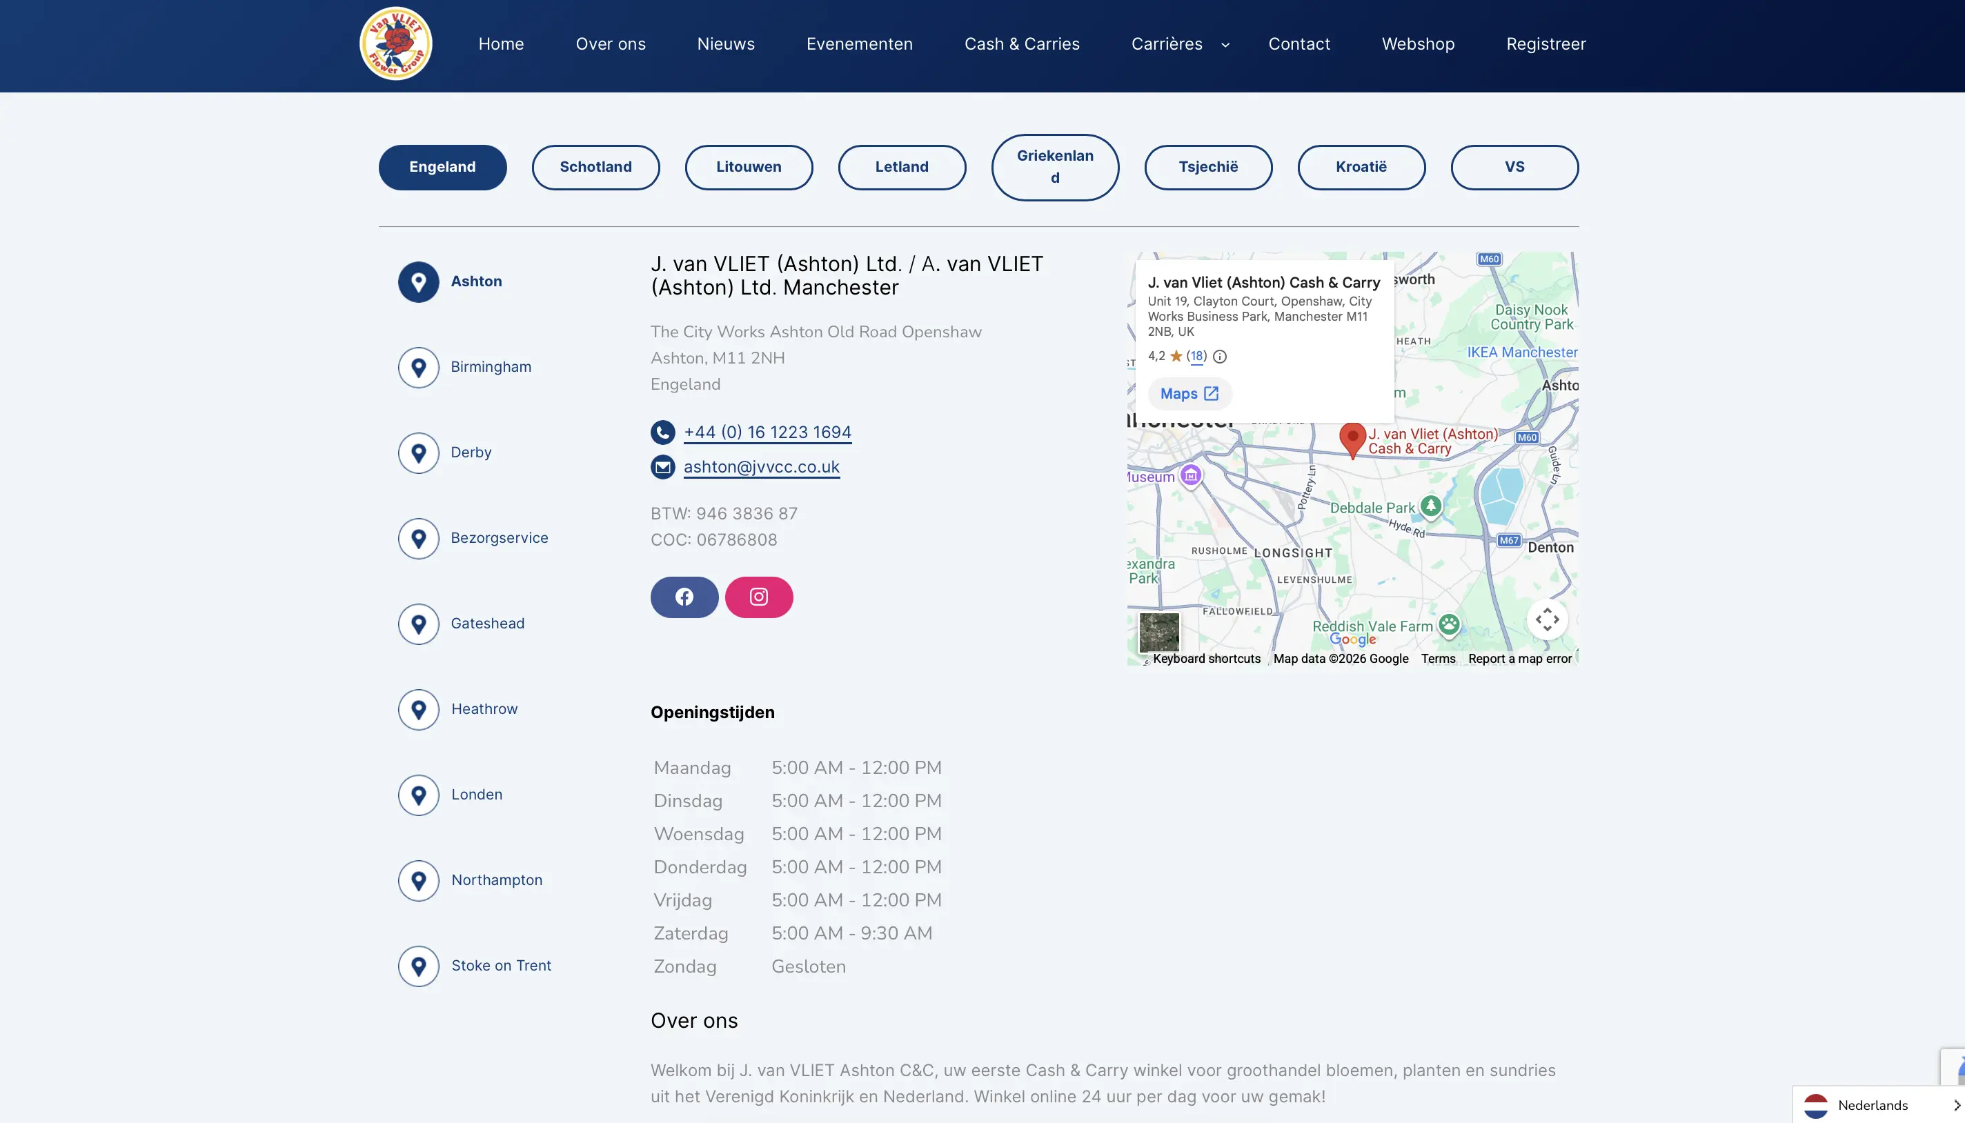Open the Nederlands language selector
The image size is (1965, 1123).
(1875, 1104)
